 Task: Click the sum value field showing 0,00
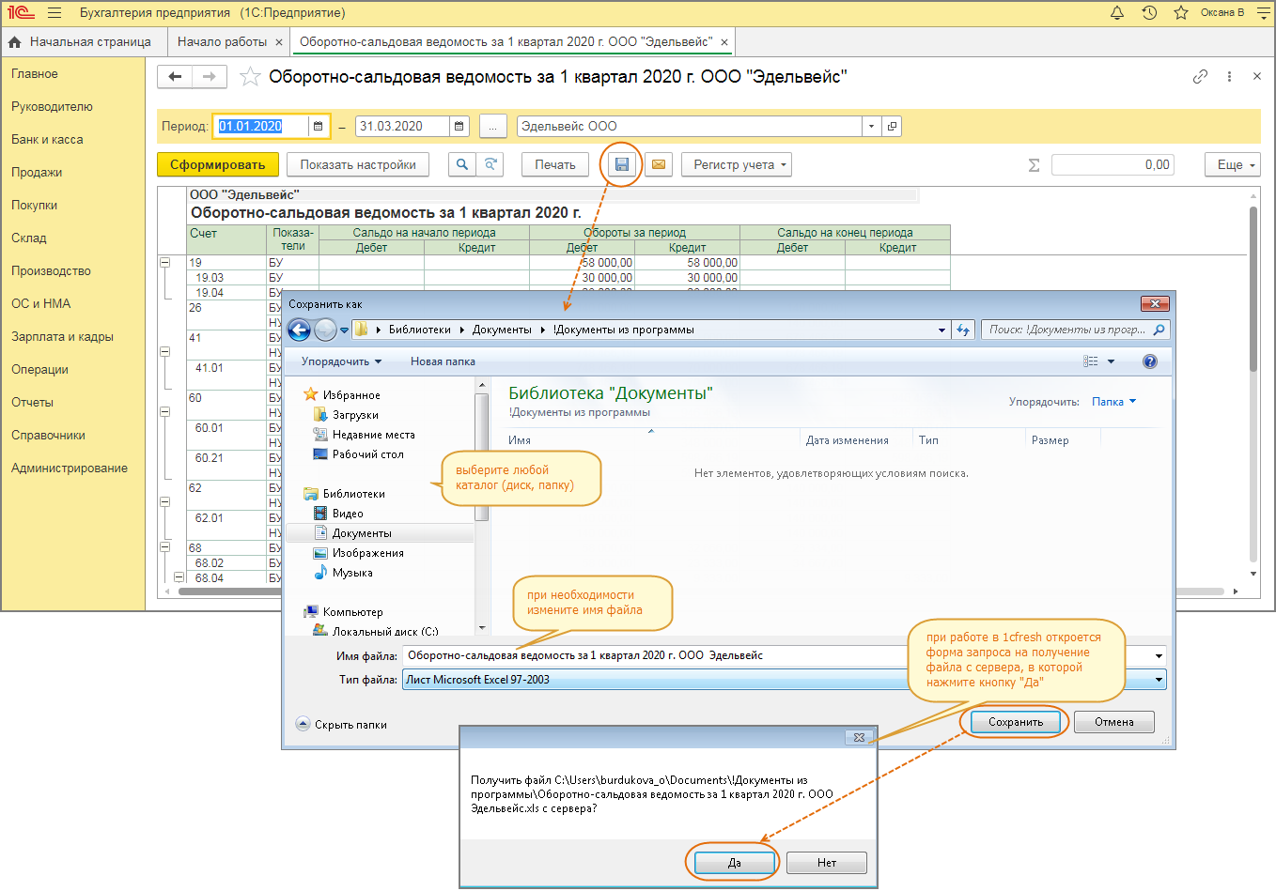tap(1113, 165)
